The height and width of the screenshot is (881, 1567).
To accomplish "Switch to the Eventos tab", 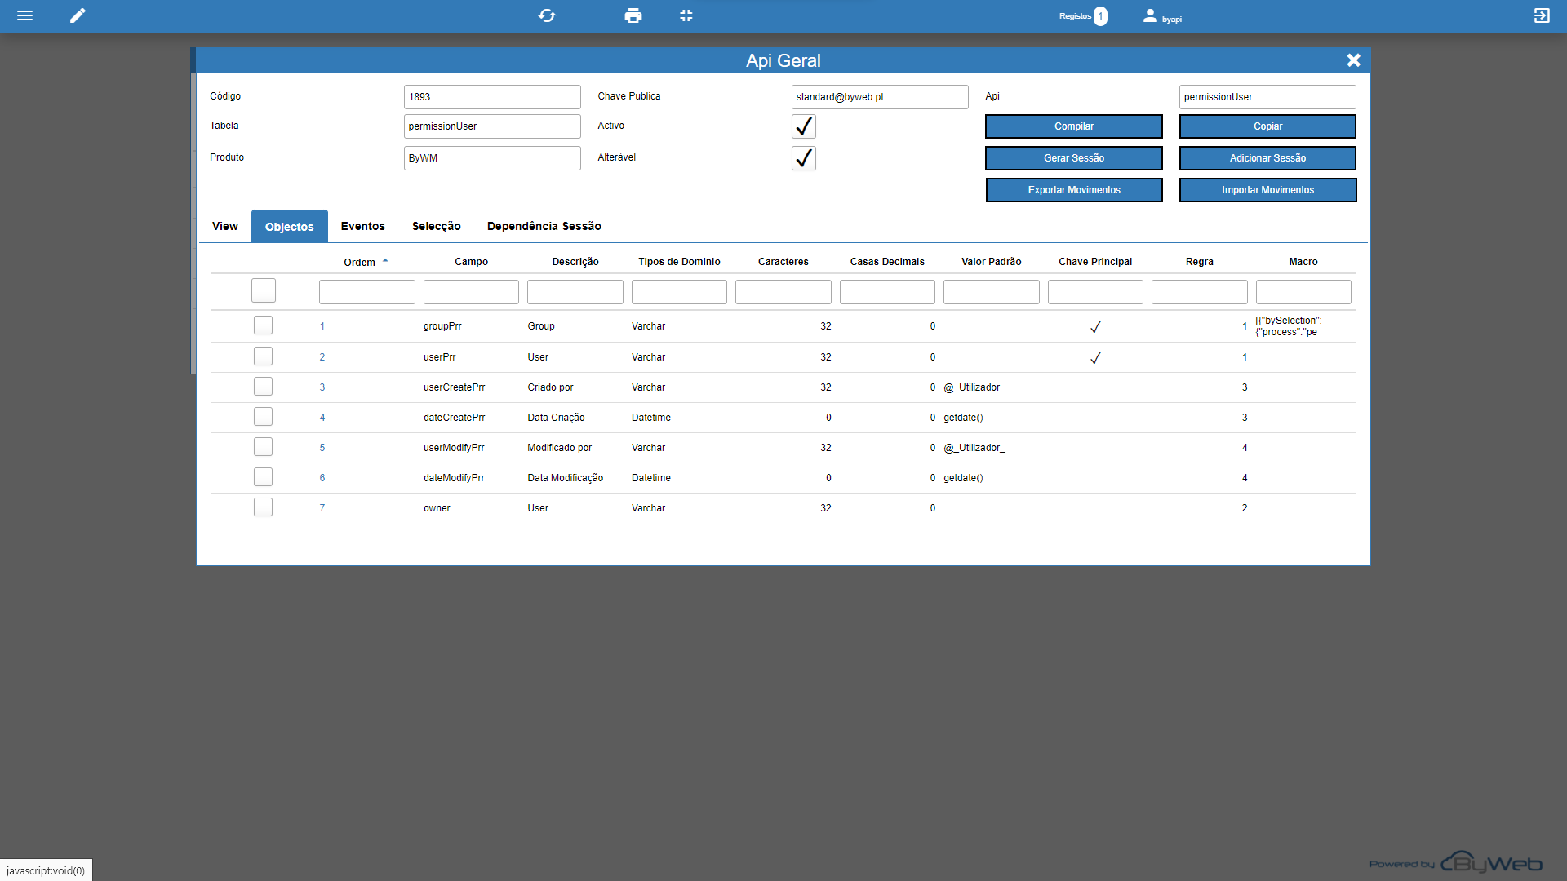I will (362, 226).
